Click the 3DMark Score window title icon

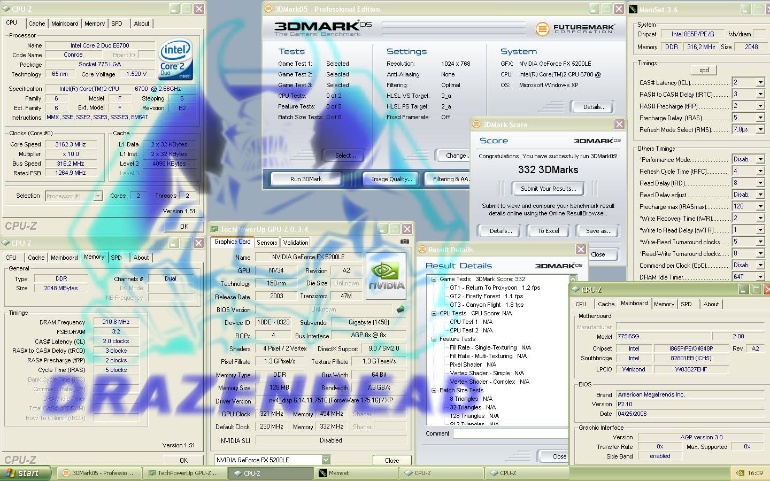click(476, 125)
